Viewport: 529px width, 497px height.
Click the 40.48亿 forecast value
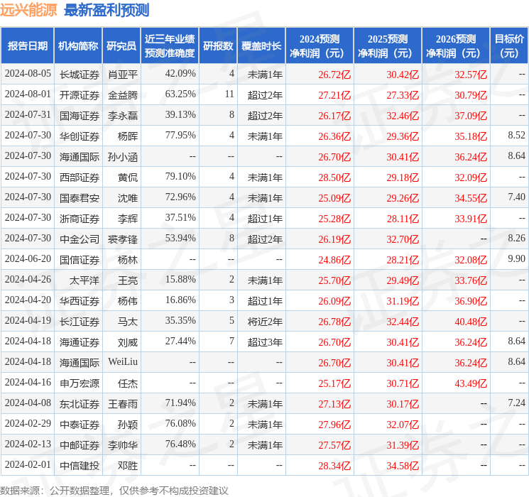tap(471, 322)
